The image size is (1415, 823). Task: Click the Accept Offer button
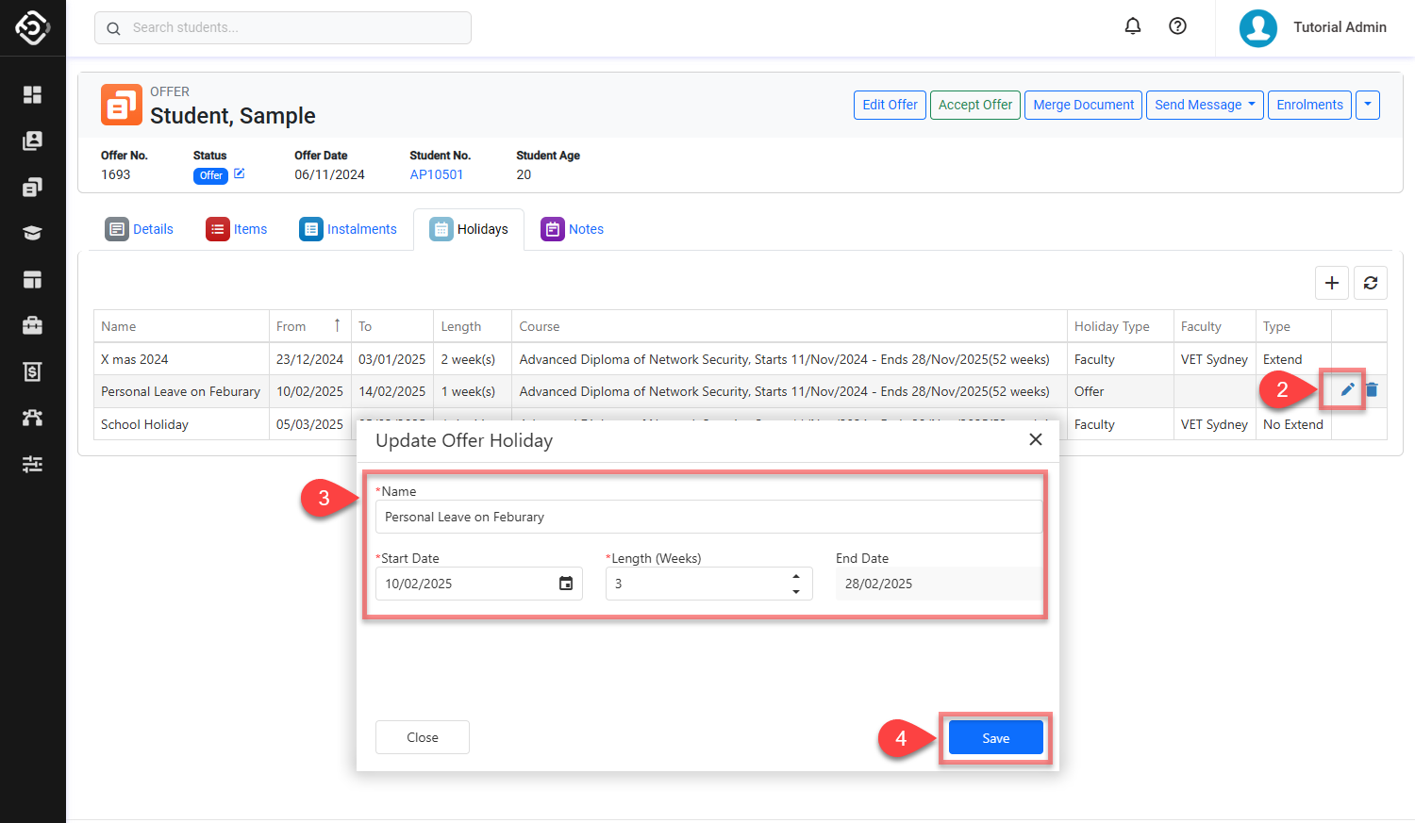tap(974, 105)
